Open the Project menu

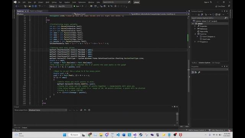pyautogui.click(x=41, y=2)
